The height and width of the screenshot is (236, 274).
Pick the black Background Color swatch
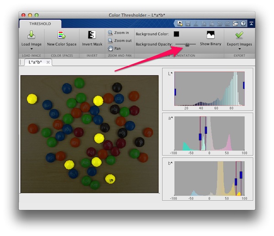pyautogui.click(x=177, y=34)
